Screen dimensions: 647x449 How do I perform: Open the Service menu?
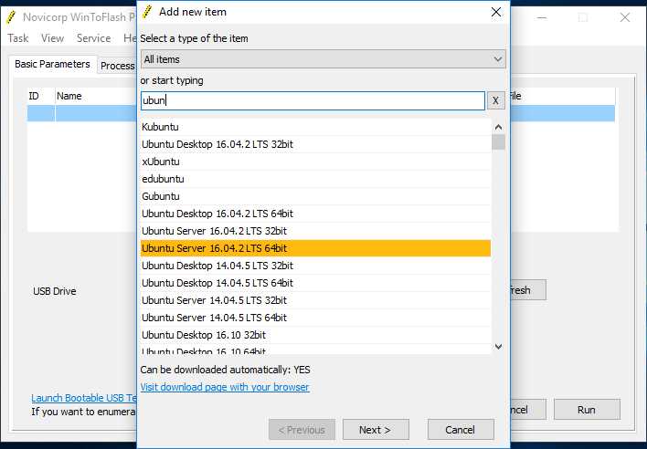tap(93, 38)
